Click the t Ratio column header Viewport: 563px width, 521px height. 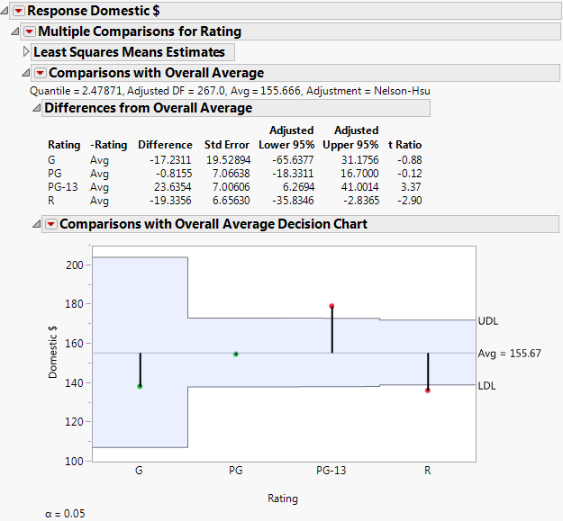click(x=404, y=145)
